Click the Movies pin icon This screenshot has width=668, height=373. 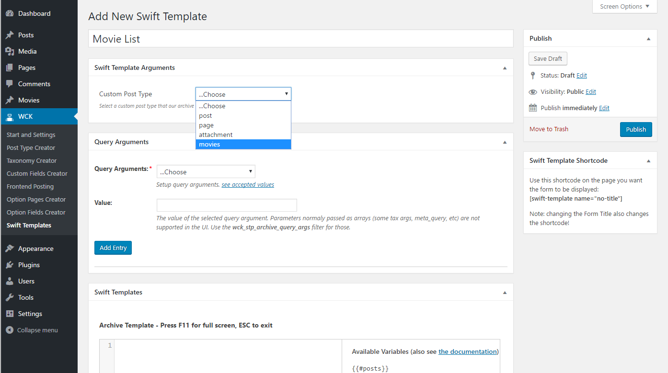tap(10, 100)
